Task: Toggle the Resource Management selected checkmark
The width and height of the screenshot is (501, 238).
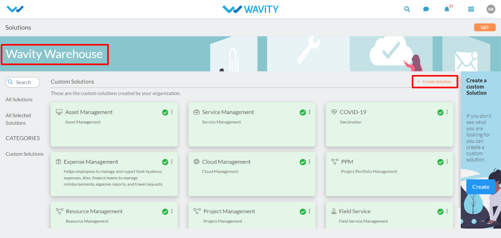Action: (x=165, y=211)
